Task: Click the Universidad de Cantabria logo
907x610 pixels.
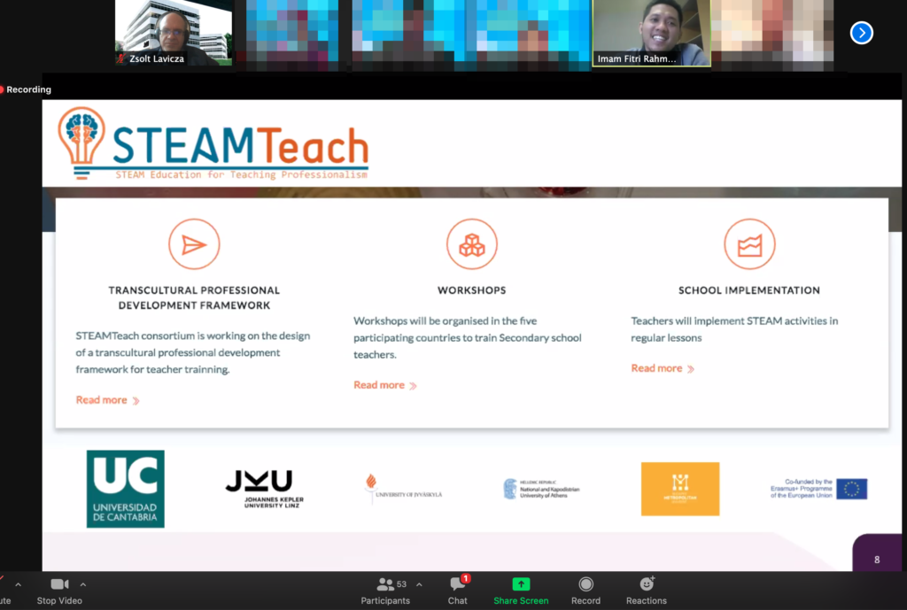Action: [125, 489]
